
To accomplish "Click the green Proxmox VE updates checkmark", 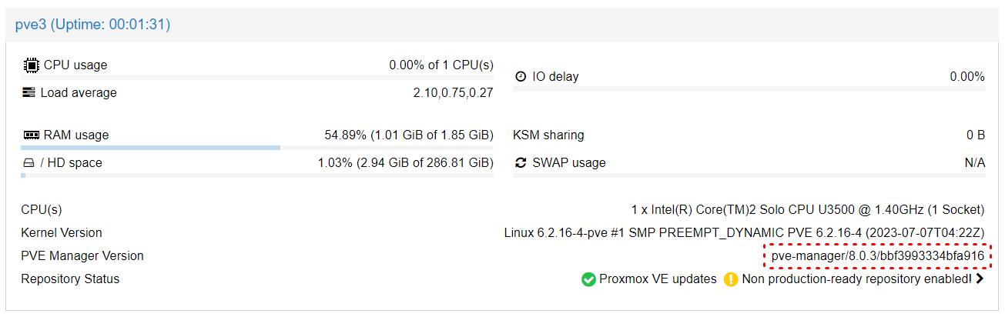I will click(x=588, y=279).
